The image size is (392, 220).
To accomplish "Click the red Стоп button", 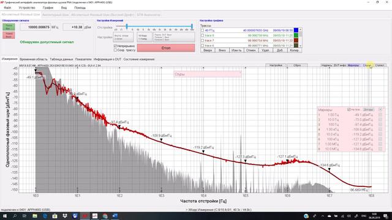I will pyautogui.click(x=166, y=48).
